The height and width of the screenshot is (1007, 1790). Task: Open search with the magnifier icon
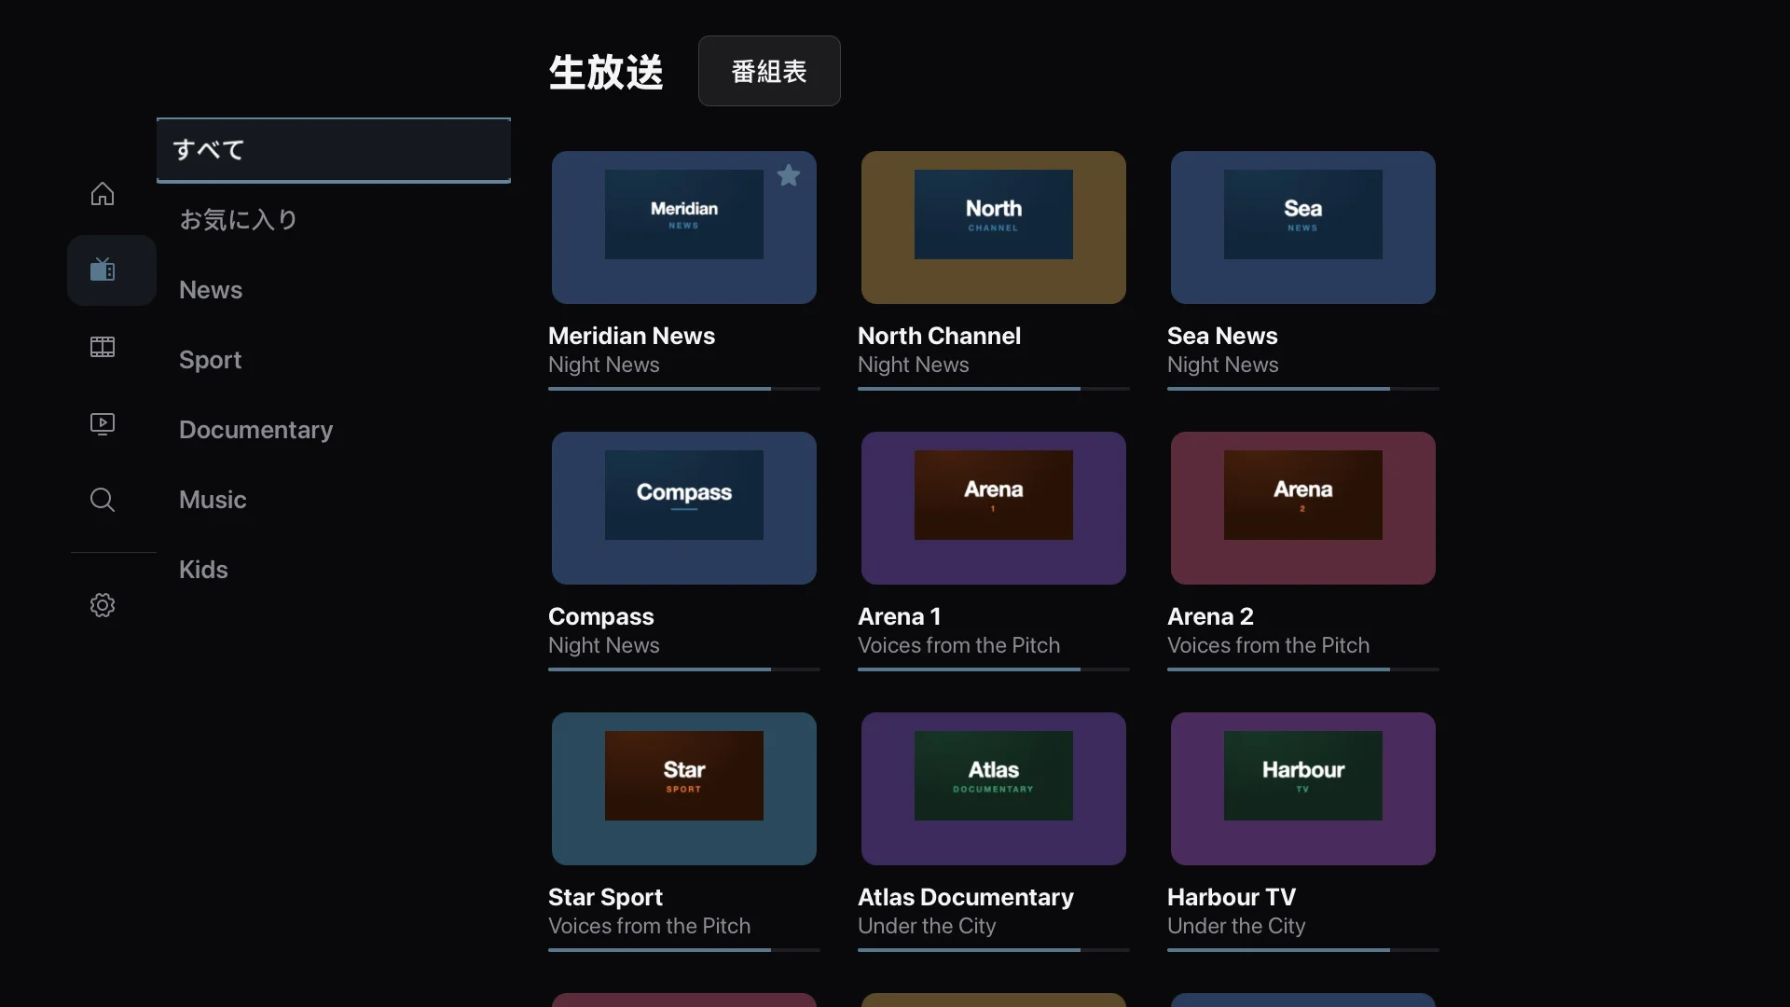coord(103,500)
